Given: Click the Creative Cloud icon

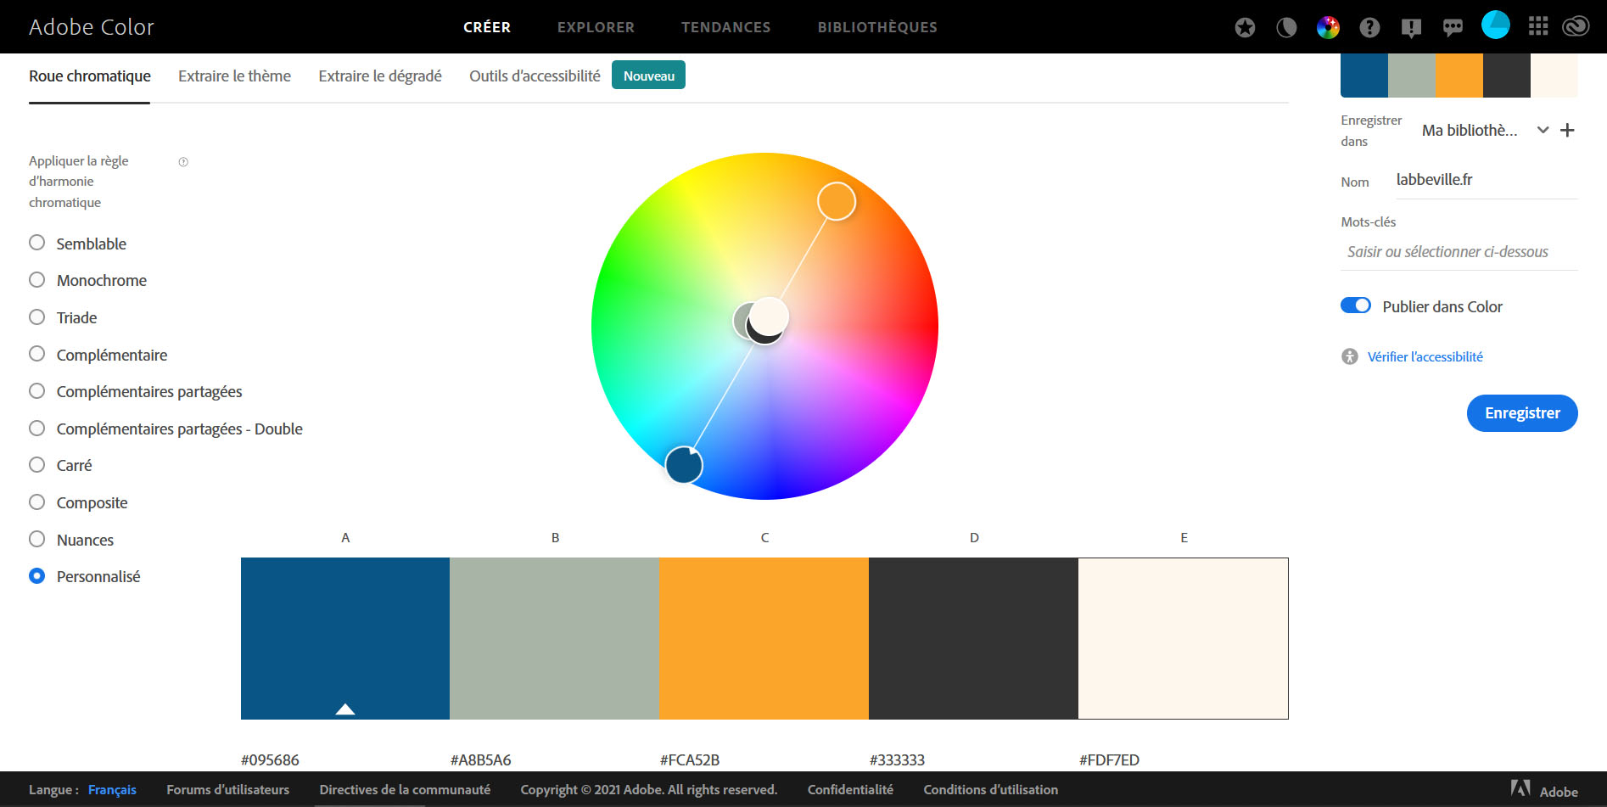Looking at the screenshot, I should (1576, 26).
